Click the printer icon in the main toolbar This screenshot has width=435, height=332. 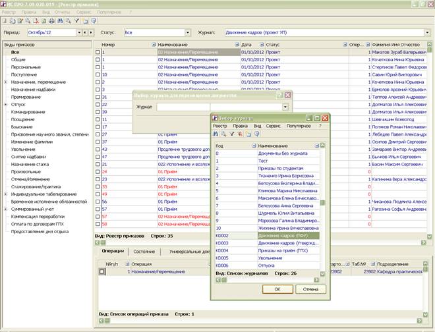coord(51,21)
